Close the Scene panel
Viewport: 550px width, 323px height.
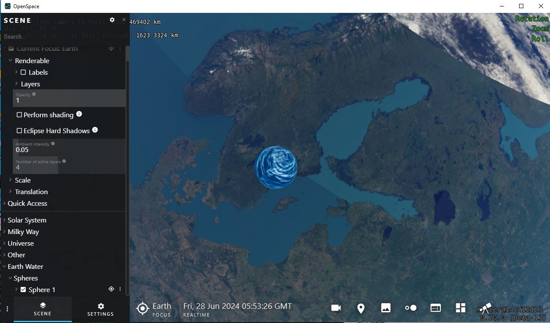(124, 20)
